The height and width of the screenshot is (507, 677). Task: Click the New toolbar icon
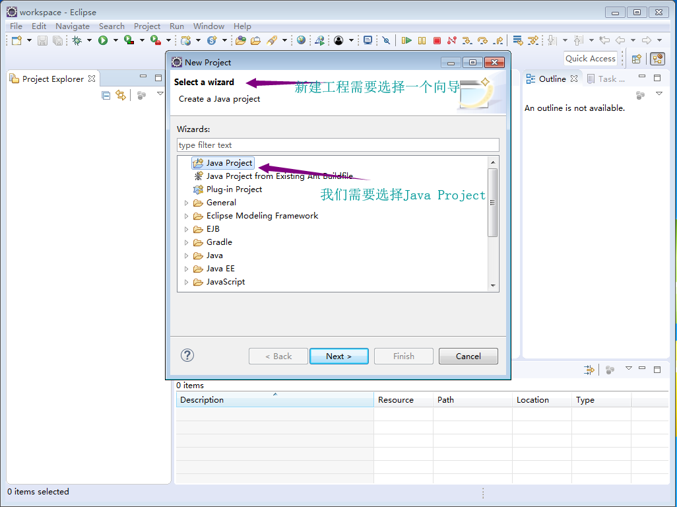(17, 40)
